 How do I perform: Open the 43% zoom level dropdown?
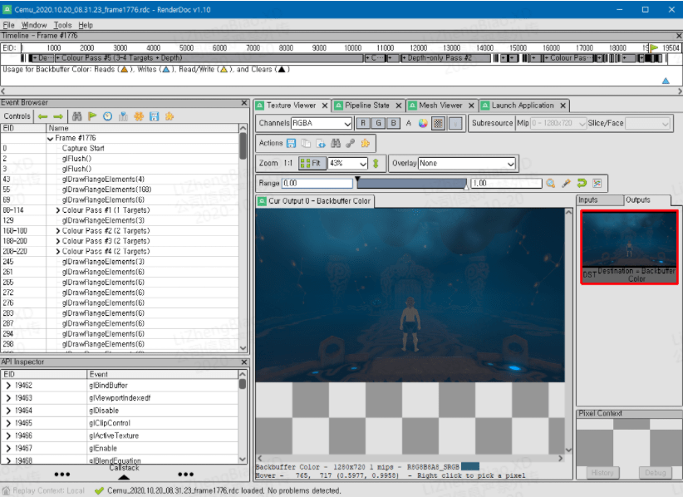coord(347,164)
